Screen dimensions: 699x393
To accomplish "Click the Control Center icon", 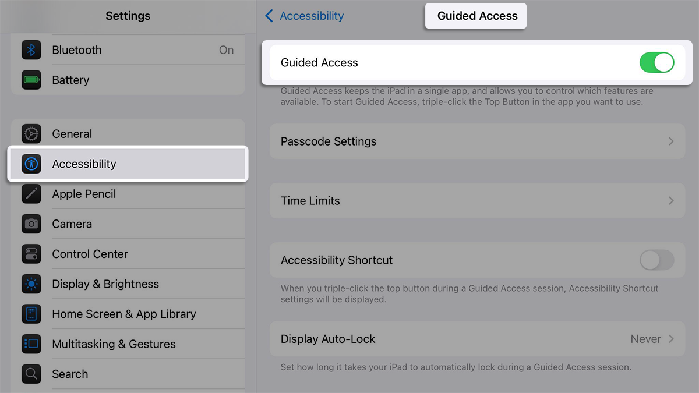I will [31, 254].
